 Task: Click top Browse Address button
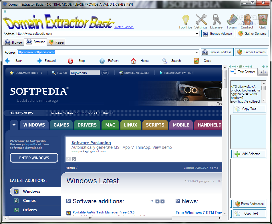218,34
